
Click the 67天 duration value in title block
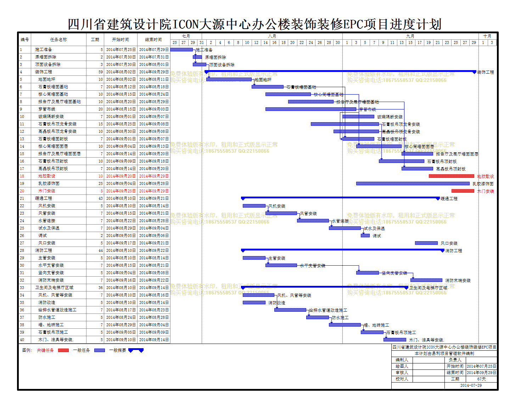[x=481, y=379]
